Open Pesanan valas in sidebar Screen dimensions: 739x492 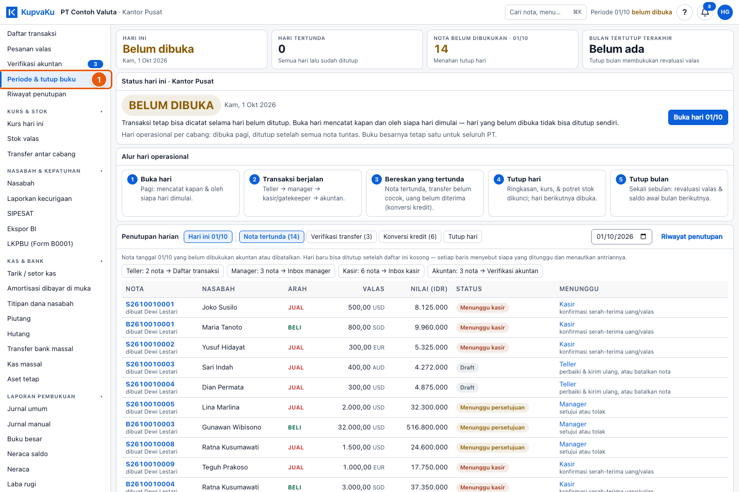pyautogui.click(x=55, y=49)
